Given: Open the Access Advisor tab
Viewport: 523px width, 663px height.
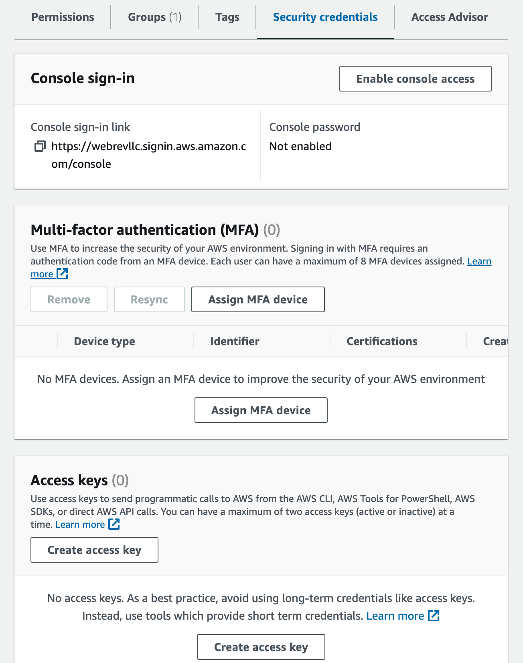Looking at the screenshot, I should tap(450, 17).
